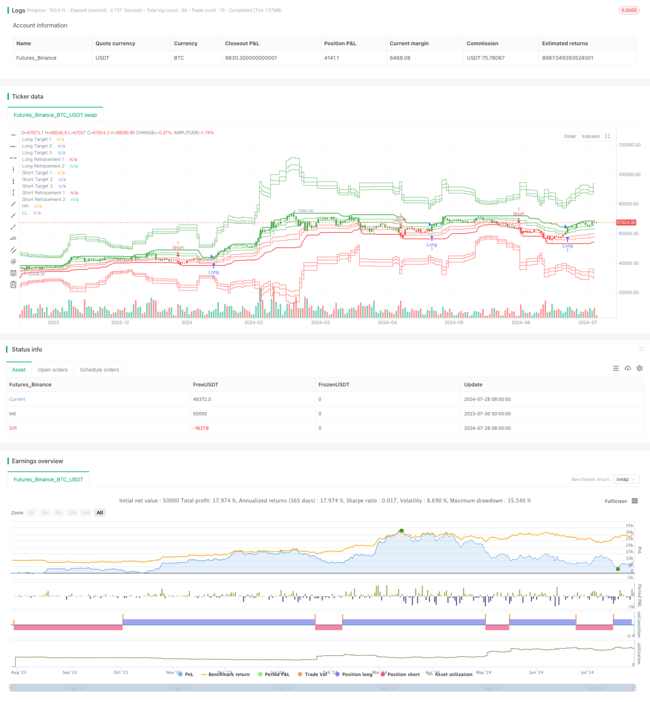
Task: Select the trash icon to delete drawings
Action: pyautogui.click(x=13, y=284)
